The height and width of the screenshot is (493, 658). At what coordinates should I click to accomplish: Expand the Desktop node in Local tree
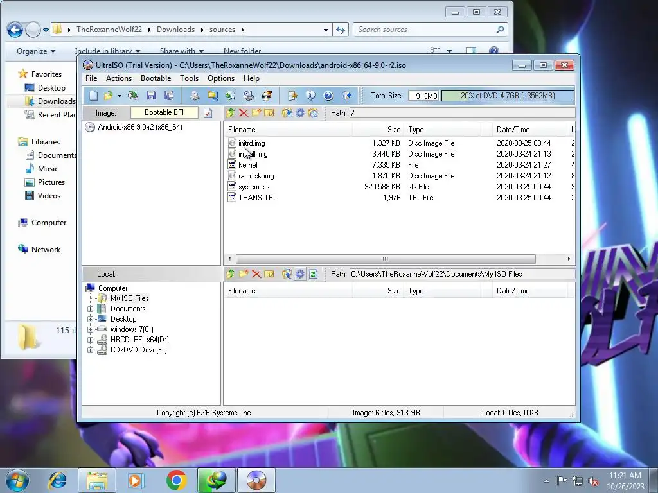click(x=90, y=319)
